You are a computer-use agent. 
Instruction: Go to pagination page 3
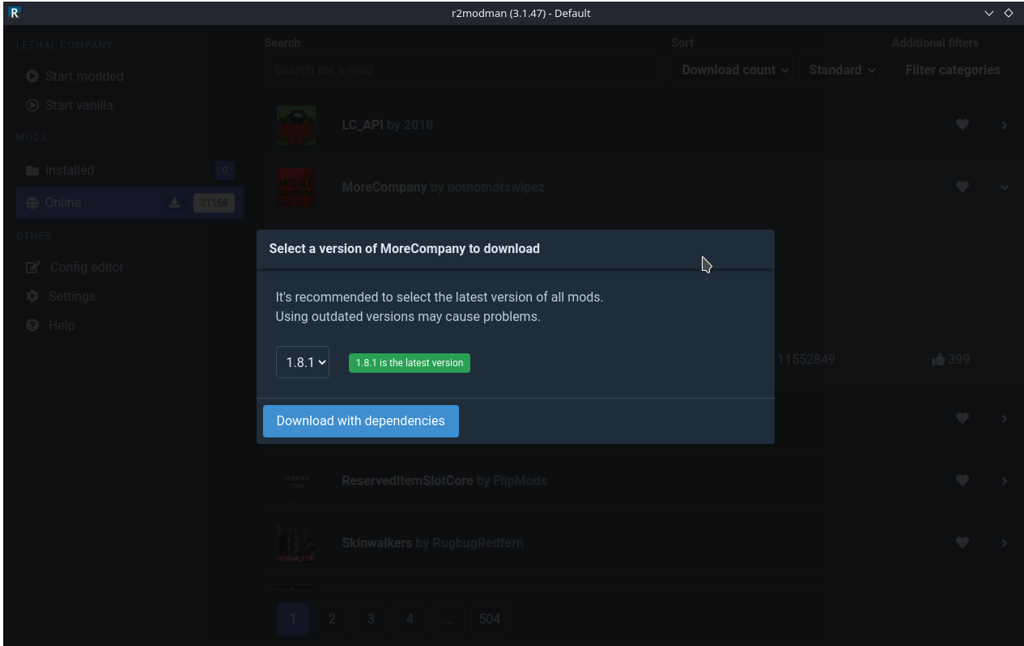371,619
